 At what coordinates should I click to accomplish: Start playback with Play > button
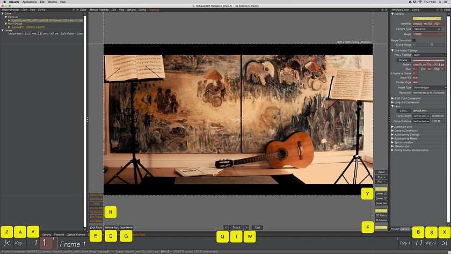coord(405,243)
